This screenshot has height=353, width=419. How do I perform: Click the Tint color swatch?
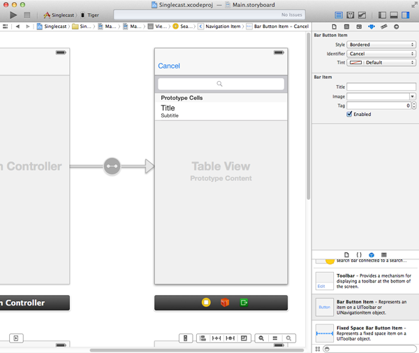click(355, 63)
